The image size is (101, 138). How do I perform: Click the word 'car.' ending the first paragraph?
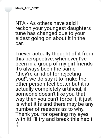pyautogui.click(x=20, y=44)
